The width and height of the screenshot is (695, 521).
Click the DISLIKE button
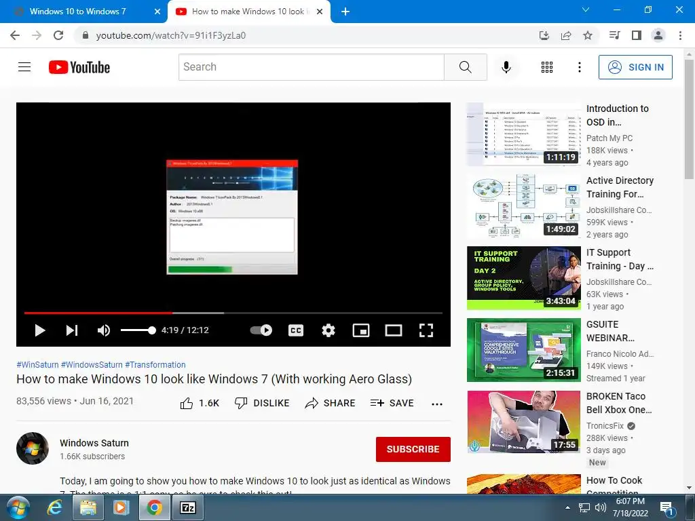point(262,403)
